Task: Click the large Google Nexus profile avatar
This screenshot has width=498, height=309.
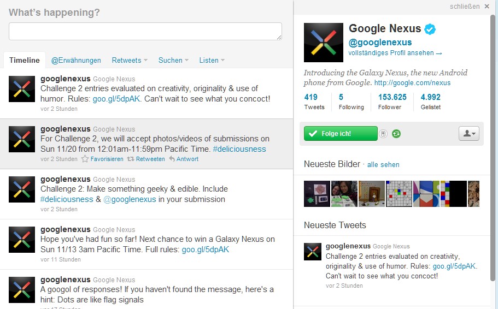Action: coord(323,43)
